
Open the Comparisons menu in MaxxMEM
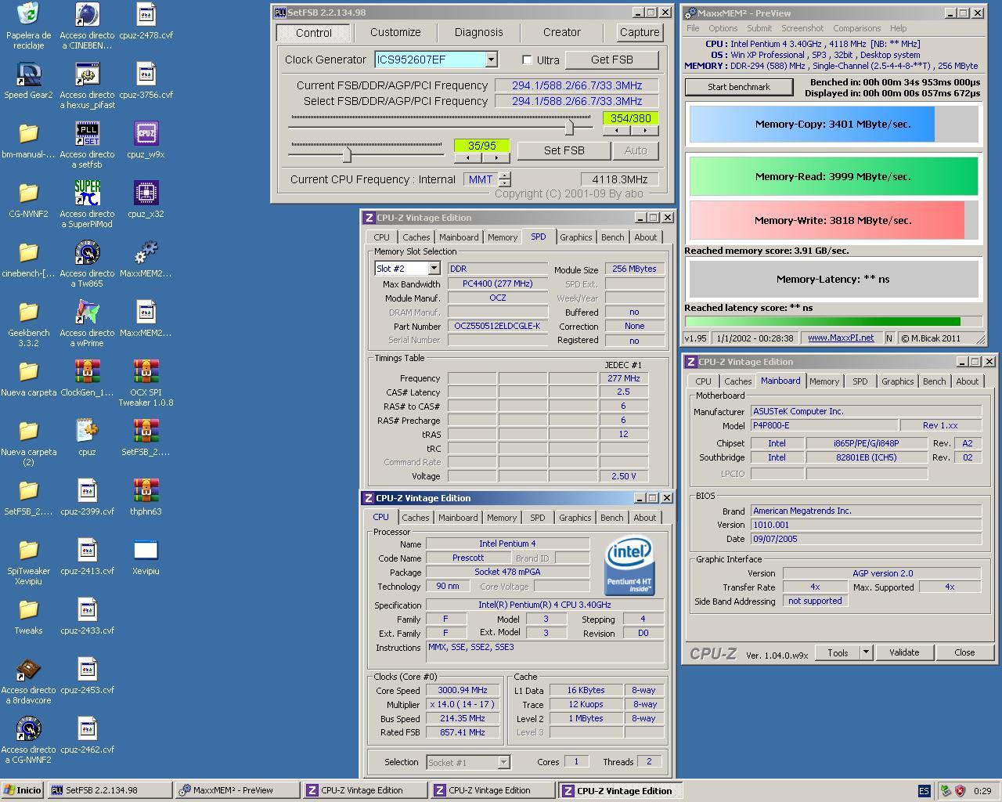856,28
